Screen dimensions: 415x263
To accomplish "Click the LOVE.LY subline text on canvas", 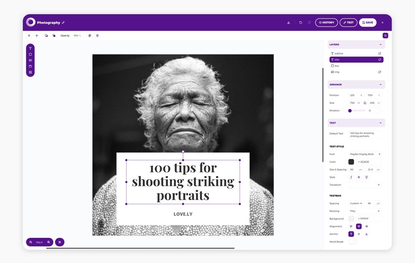I will tap(183, 214).
